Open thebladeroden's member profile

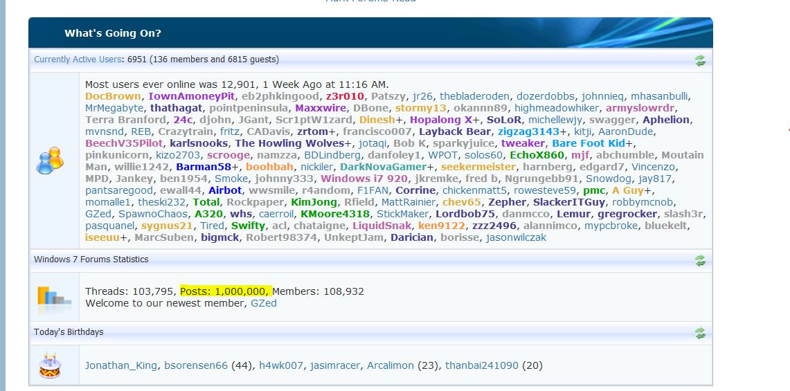[474, 96]
